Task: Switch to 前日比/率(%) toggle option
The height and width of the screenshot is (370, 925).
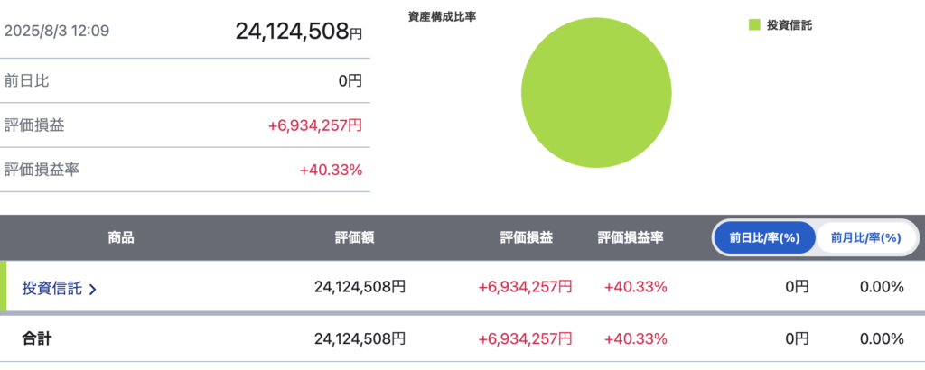Action: pyautogui.click(x=764, y=238)
